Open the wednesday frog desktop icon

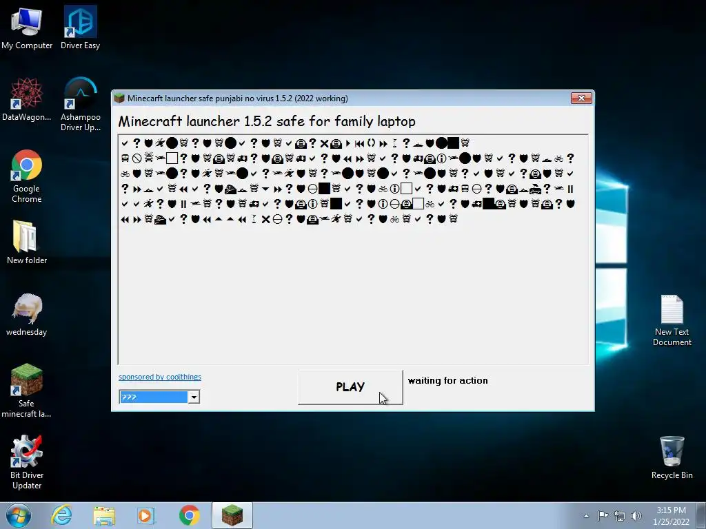(27, 314)
